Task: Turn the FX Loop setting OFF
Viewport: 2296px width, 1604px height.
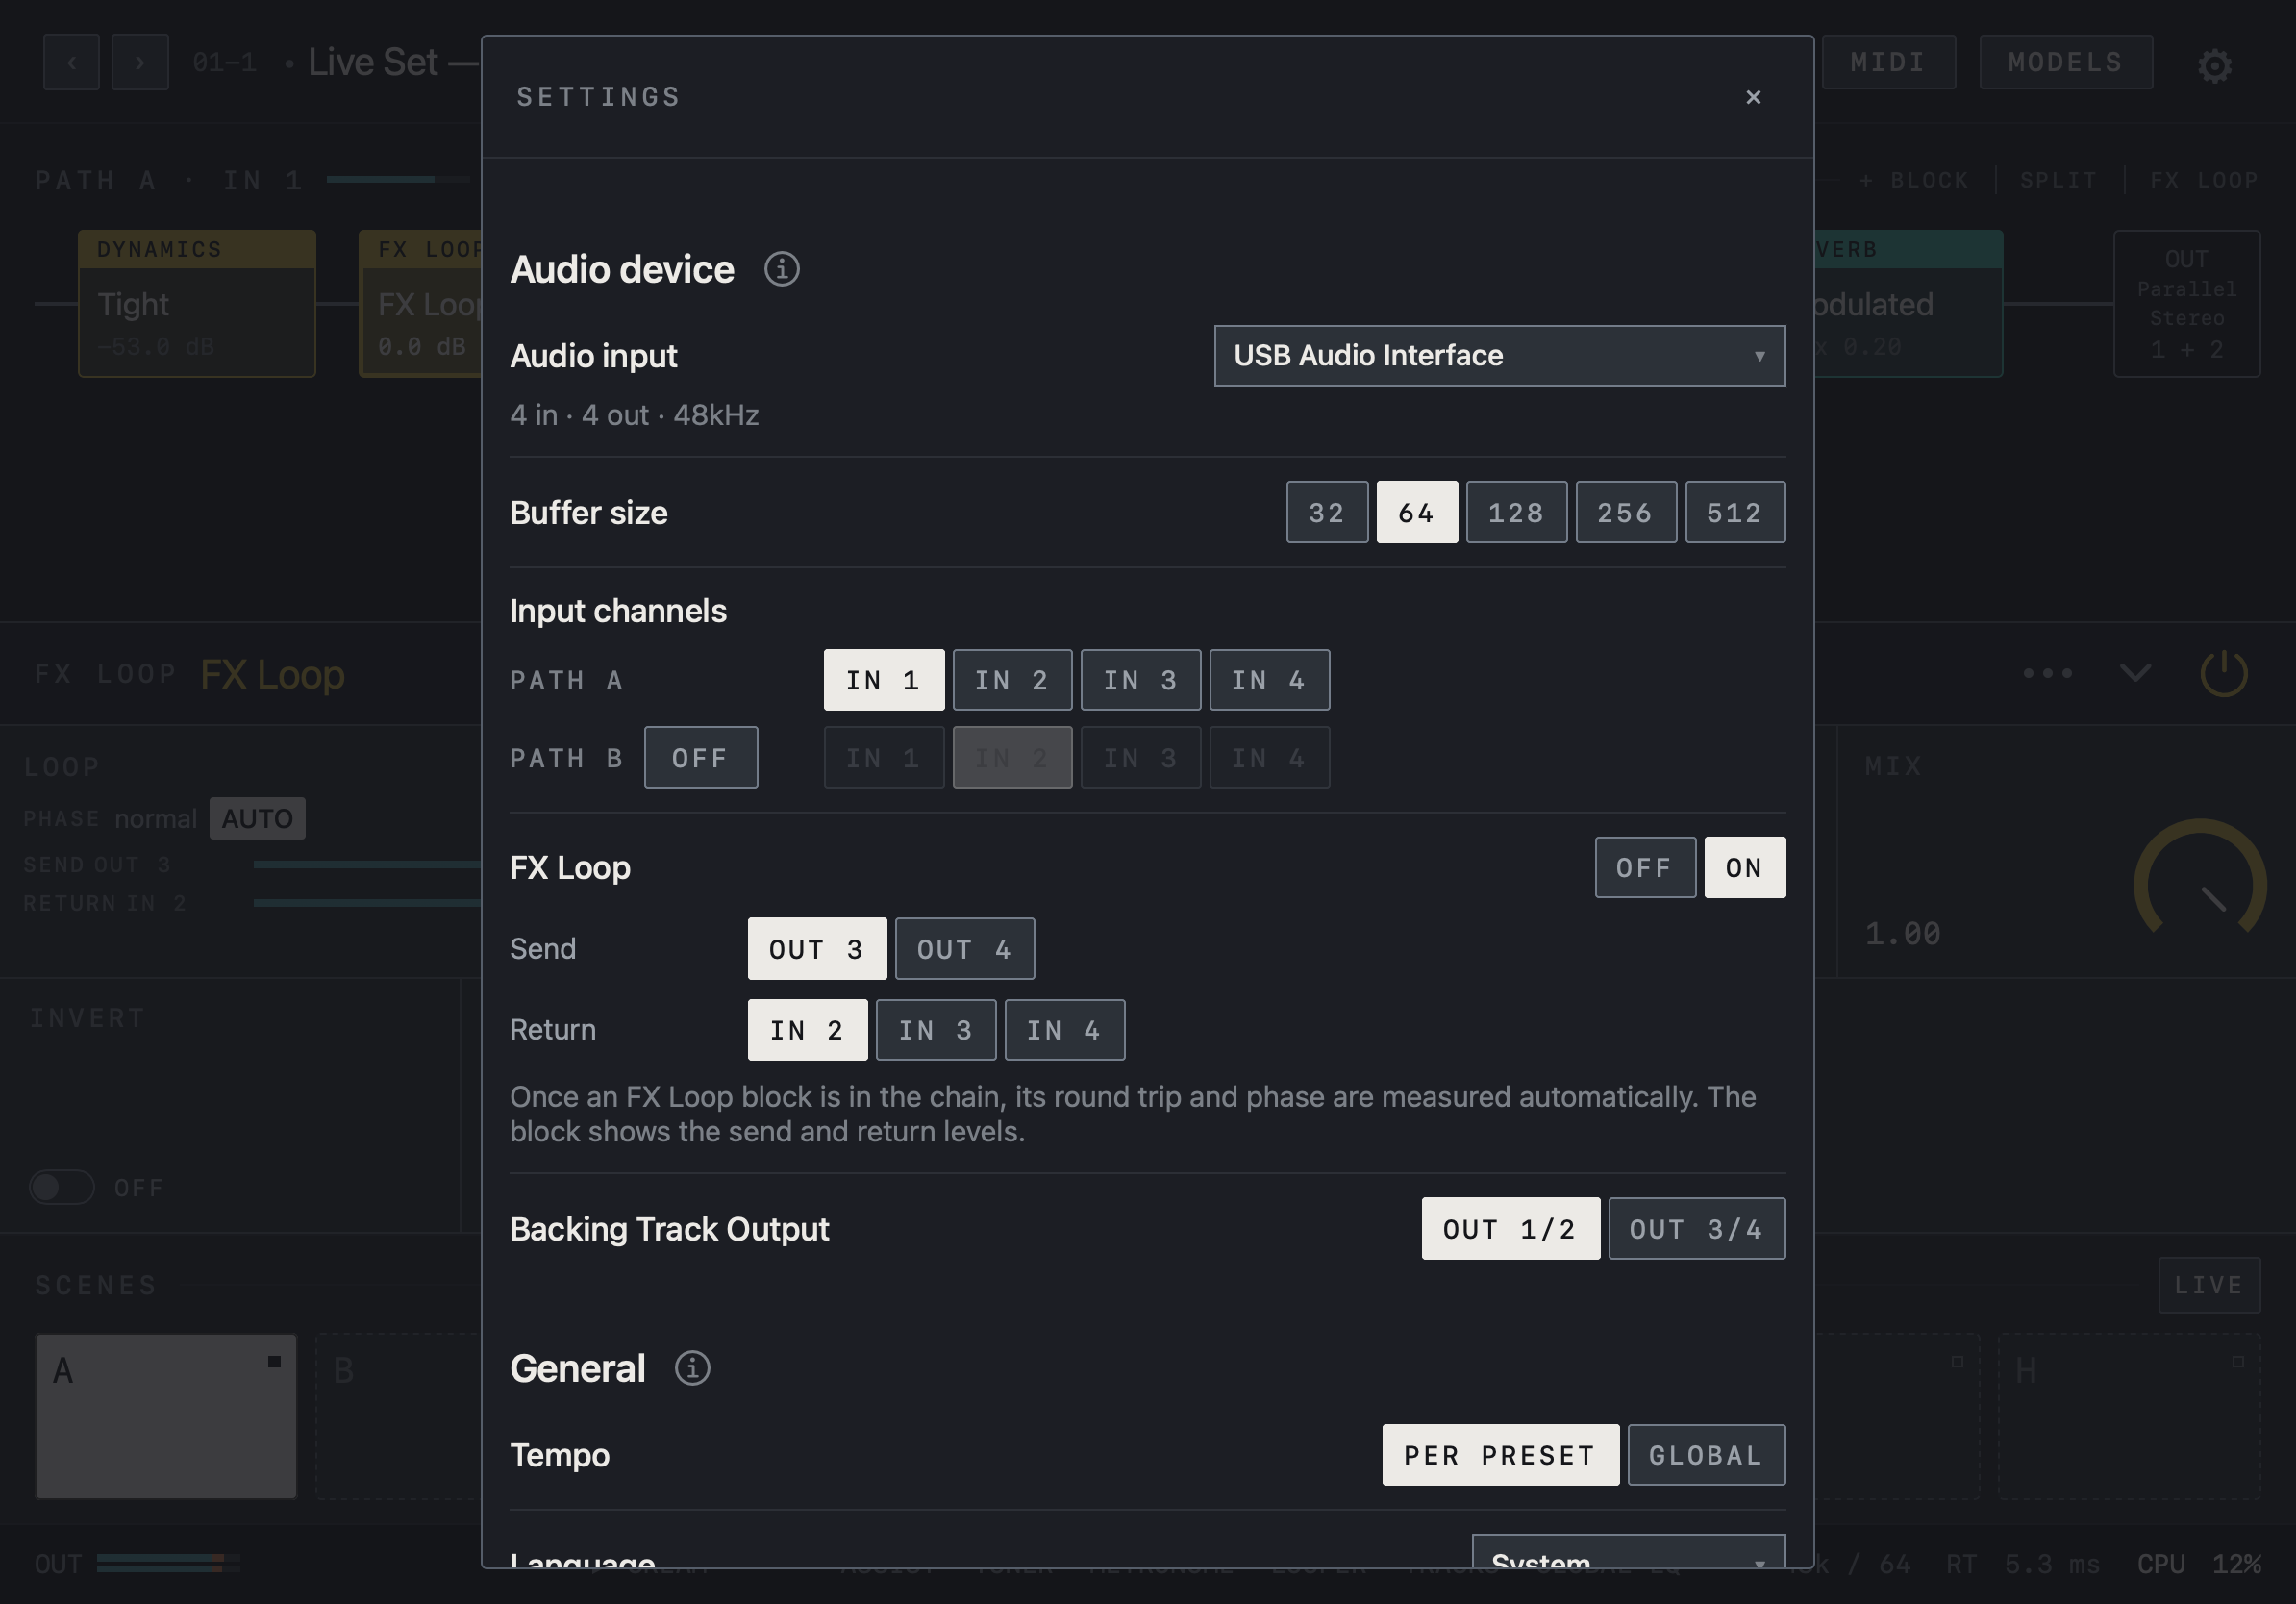Action: pos(1645,867)
